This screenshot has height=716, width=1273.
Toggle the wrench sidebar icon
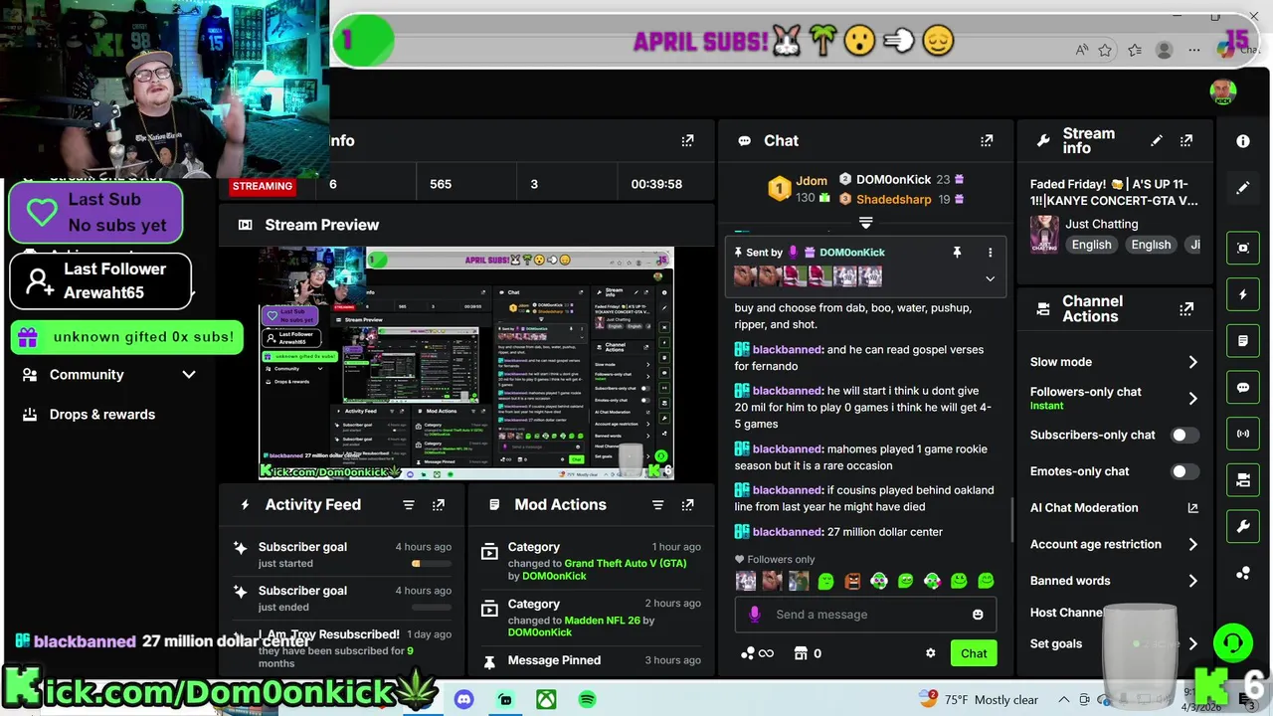[1243, 527]
